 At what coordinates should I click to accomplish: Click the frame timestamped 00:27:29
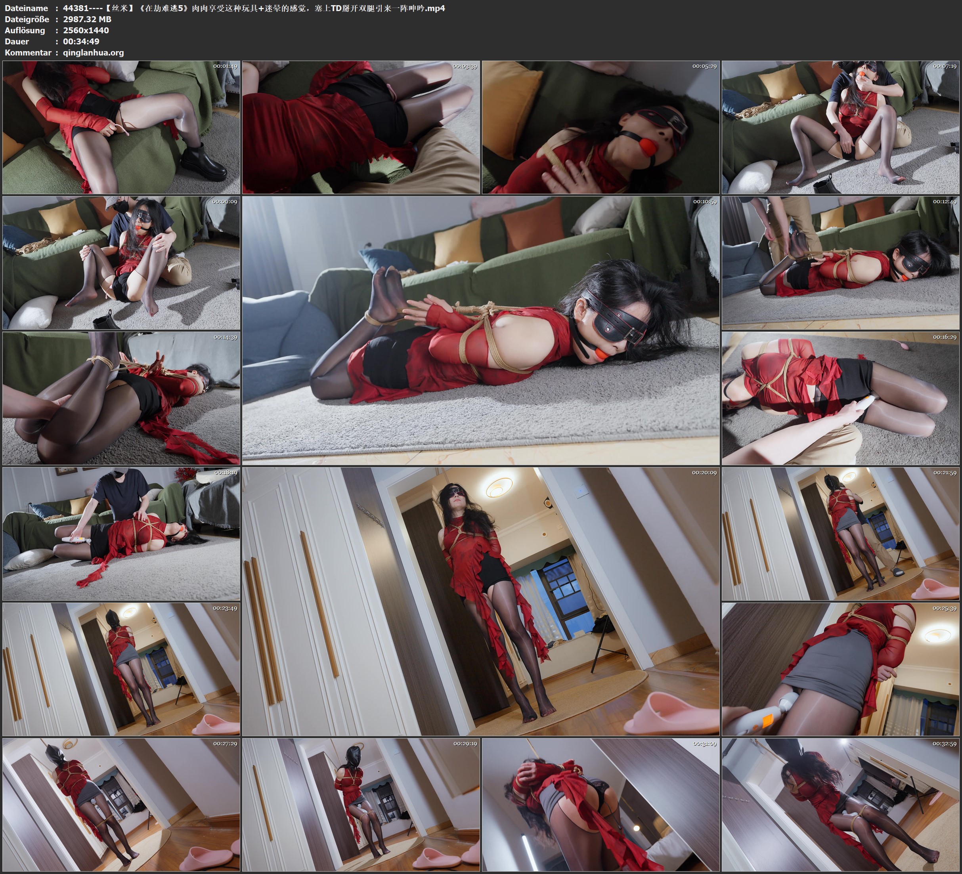click(x=121, y=804)
